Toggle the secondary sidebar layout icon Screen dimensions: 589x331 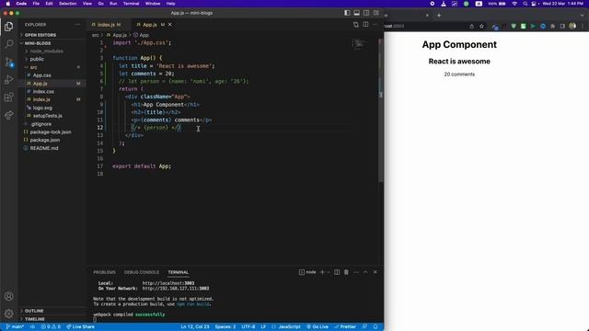pos(366,13)
